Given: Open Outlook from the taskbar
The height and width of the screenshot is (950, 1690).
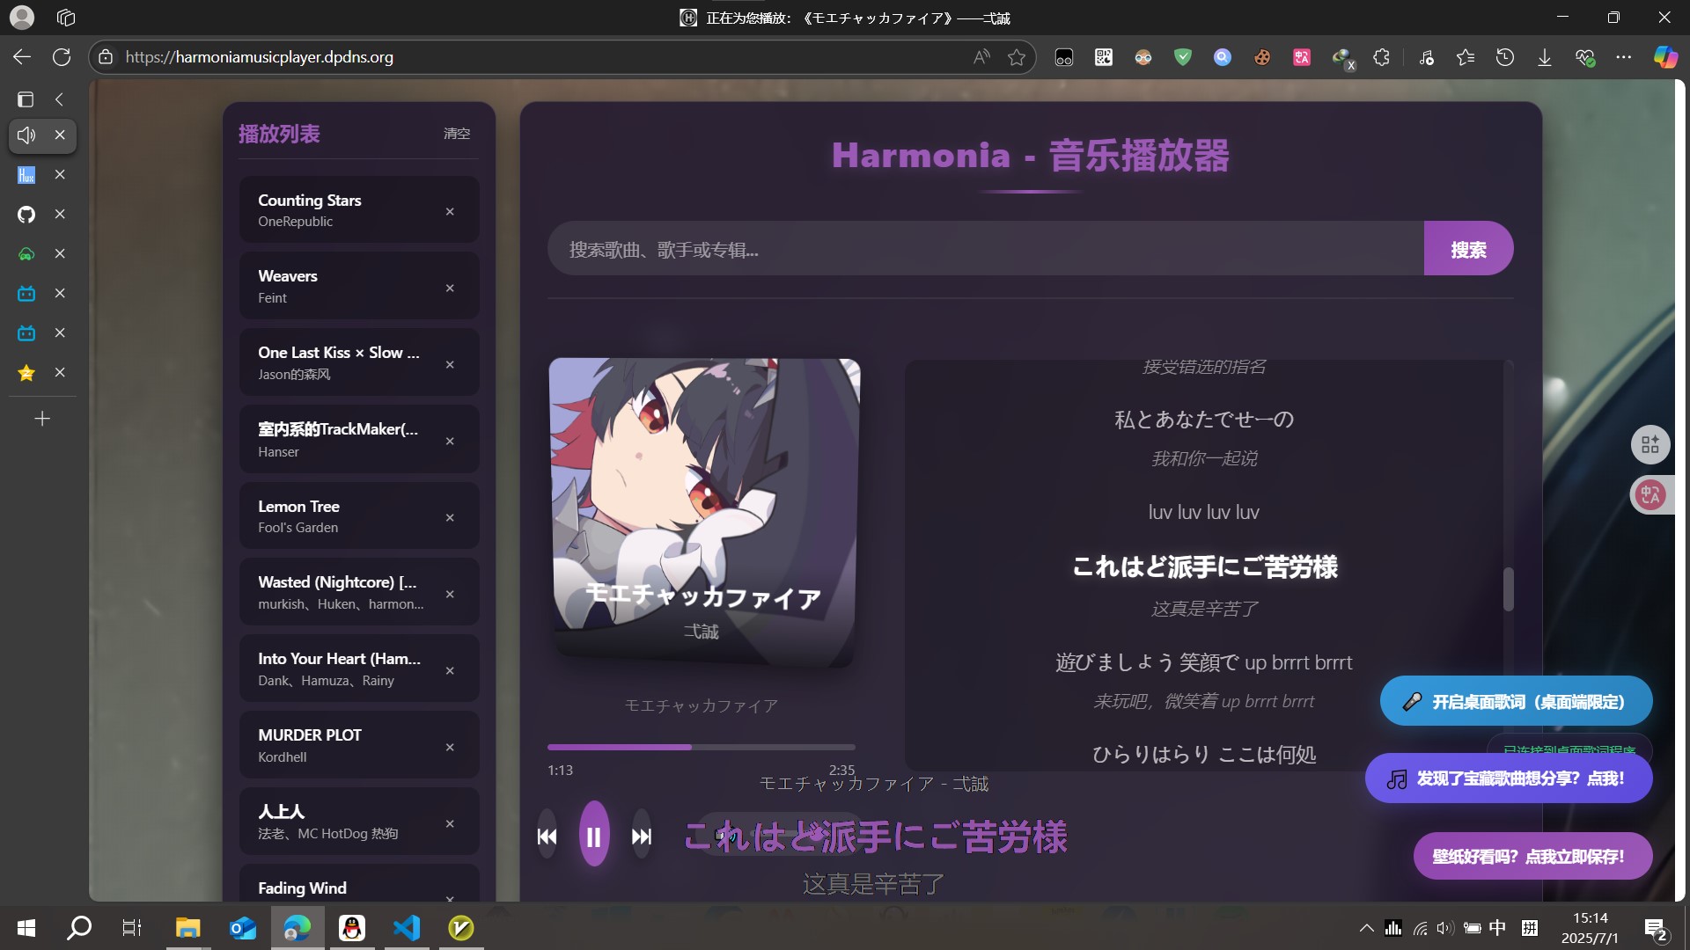Looking at the screenshot, I should click(242, 927).
